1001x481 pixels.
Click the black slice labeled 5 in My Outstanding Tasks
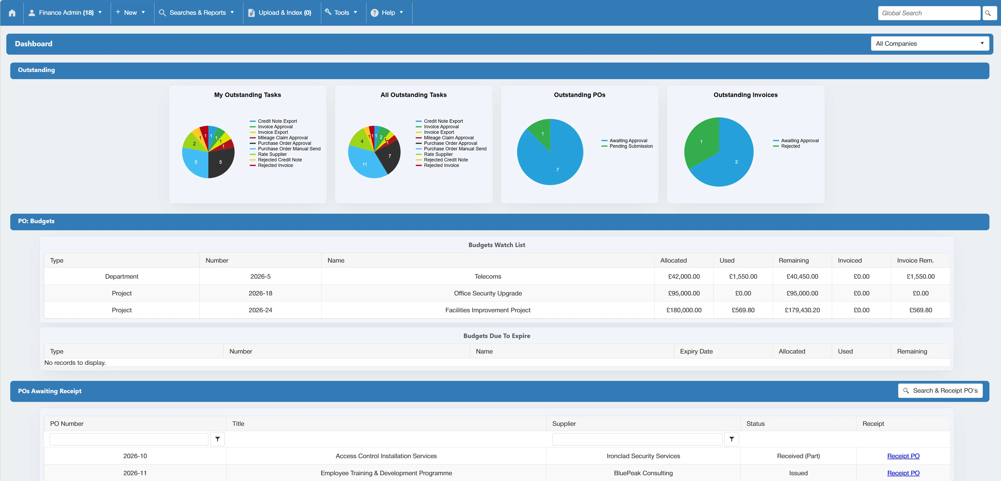pos(220,162)
